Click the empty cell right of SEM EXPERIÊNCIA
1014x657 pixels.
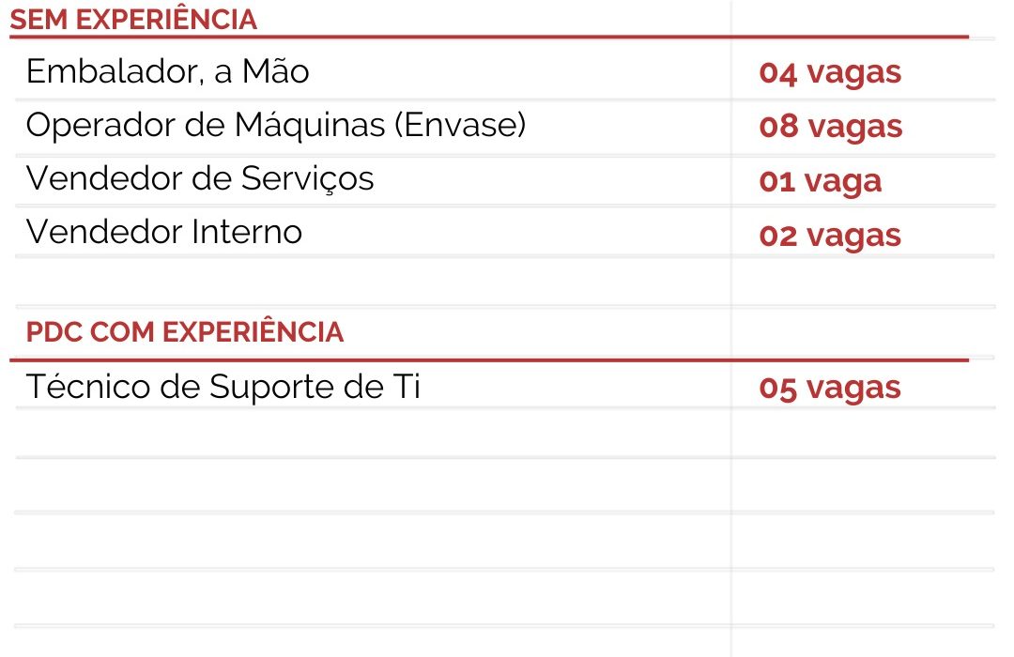click(862, 20)
